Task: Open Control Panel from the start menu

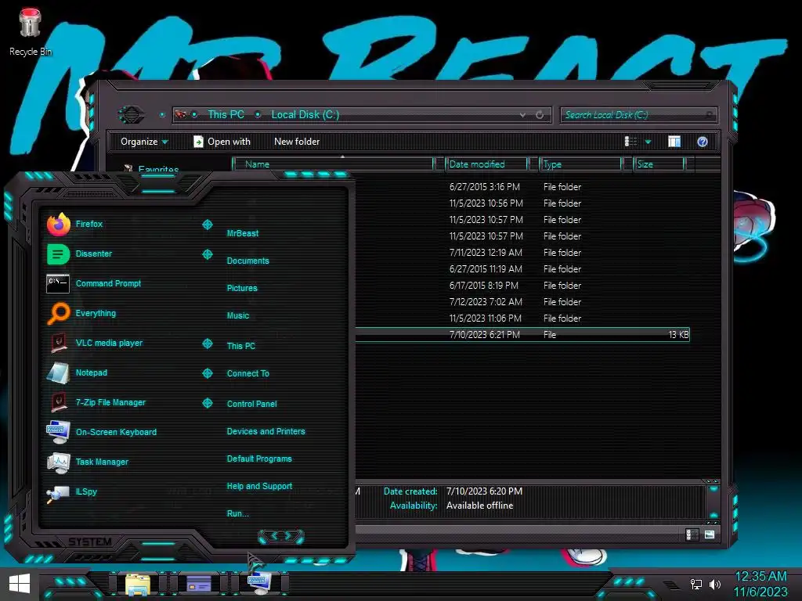Action: (251, 404)
